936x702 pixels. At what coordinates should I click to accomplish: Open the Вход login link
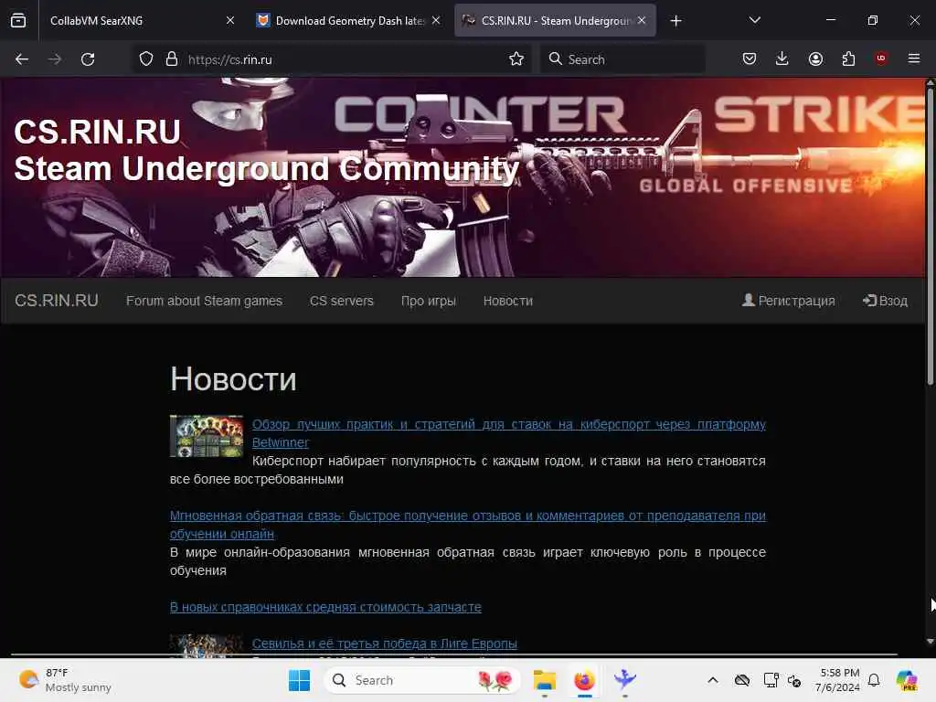click(885, 301)
